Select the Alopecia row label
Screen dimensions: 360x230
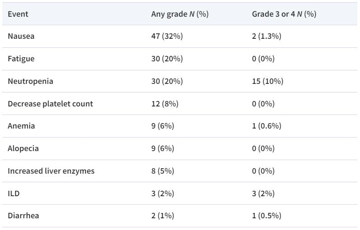click(23, 148)
